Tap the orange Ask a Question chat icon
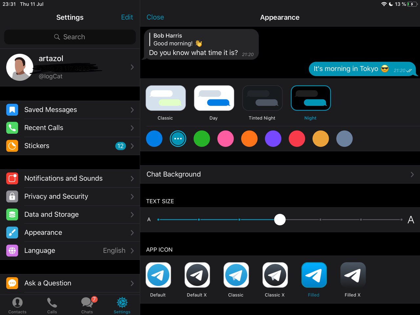420x315 pixels. click(12, 283)
